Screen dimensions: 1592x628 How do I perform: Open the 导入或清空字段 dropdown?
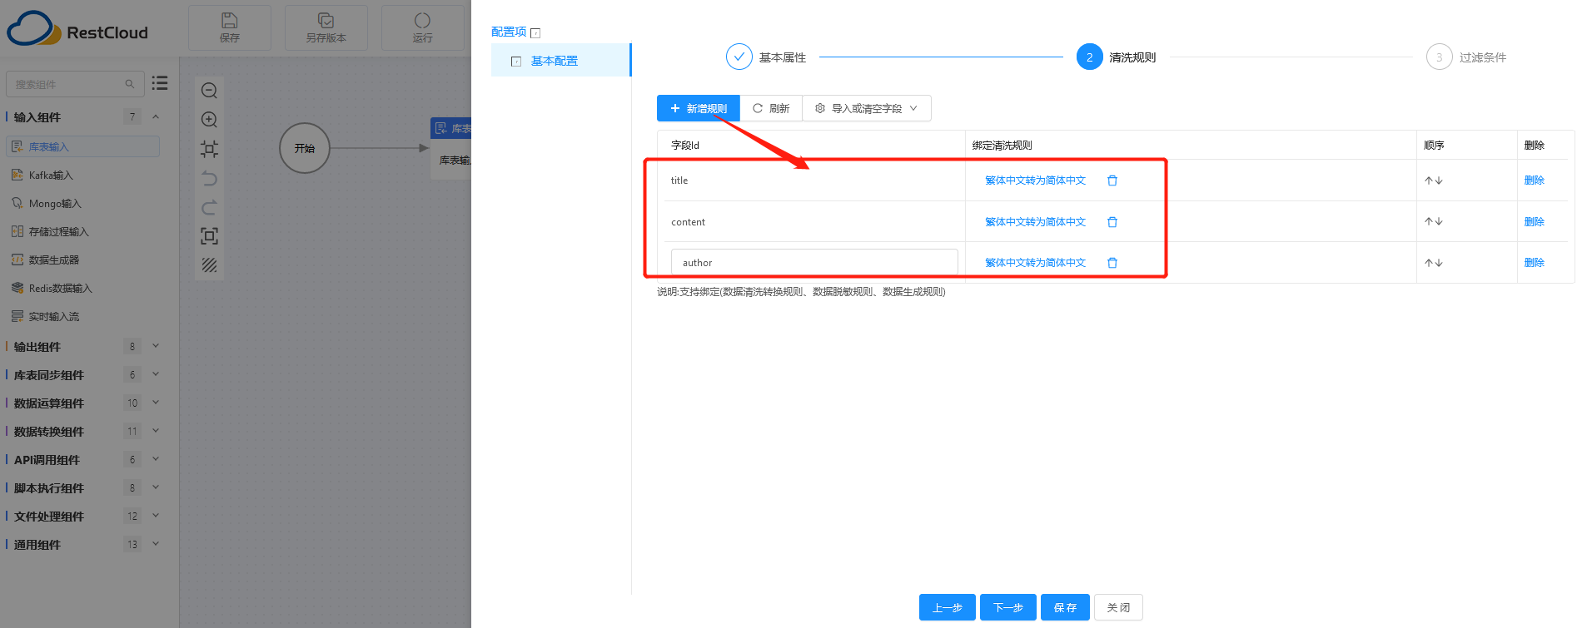click(867, 108)
